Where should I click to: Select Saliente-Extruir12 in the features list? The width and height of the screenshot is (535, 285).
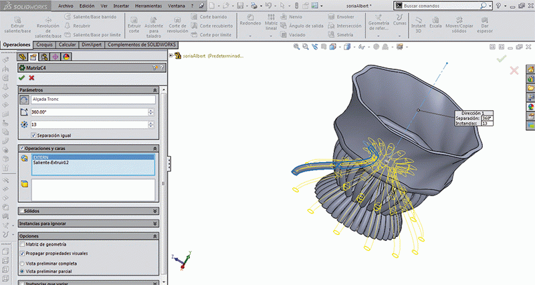[x=51, y=162]
